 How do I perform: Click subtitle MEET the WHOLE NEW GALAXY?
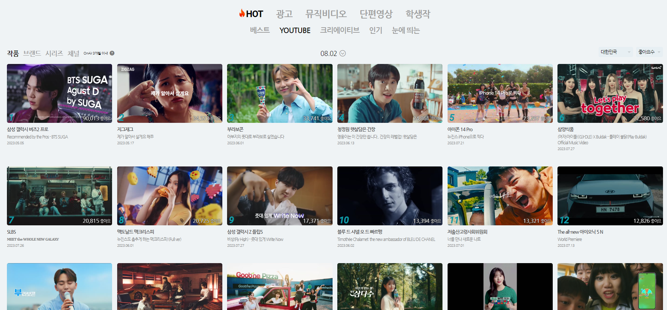pyautogui.click(x=33, y=239)
